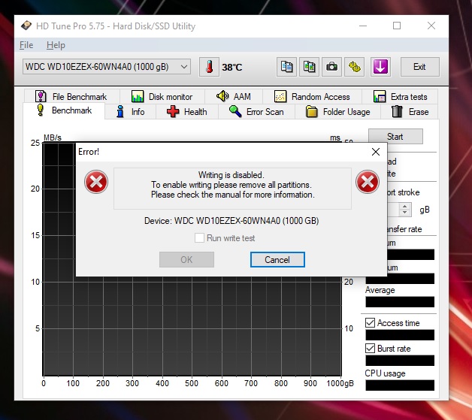The height and width of the screenshot is (420, 472).
Task: Open the Disk monitor tab
Action: pyautogui.click(x=162, y=97)
